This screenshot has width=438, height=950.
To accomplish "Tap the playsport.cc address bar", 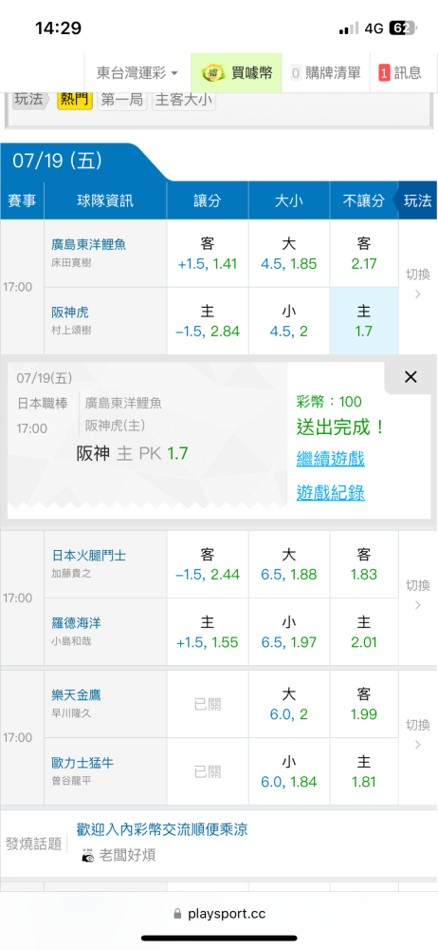I will point(219,914).
